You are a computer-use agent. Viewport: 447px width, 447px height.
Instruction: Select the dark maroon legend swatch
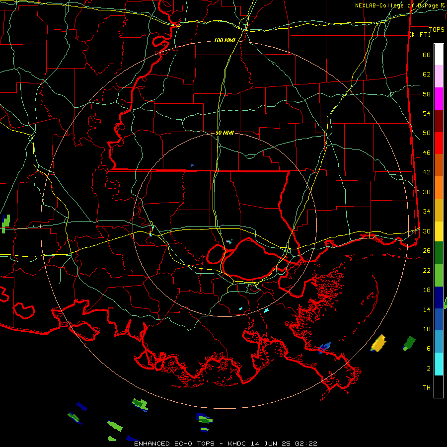click(x=439, y=122)
